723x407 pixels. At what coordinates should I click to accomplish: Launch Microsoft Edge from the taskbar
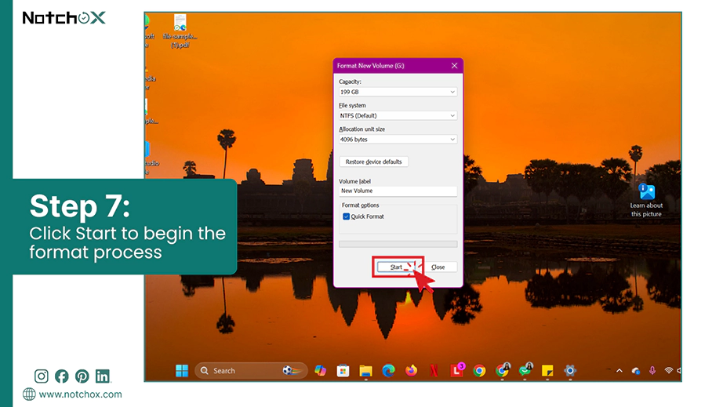(x=388, y=371)
